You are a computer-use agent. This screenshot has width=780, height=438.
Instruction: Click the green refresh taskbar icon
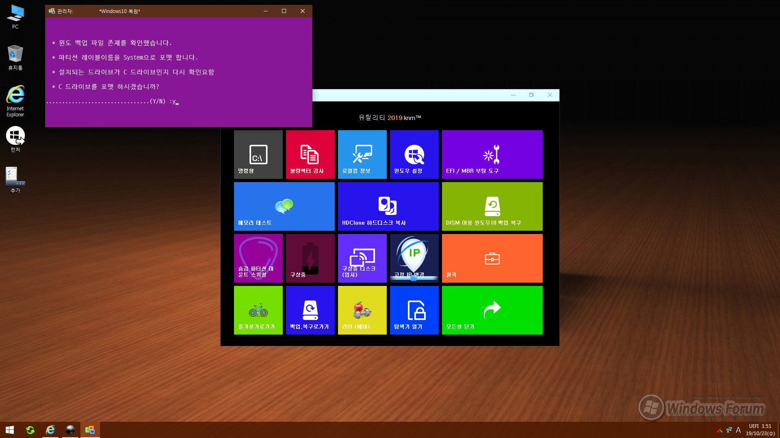click(x=30, y=430)
